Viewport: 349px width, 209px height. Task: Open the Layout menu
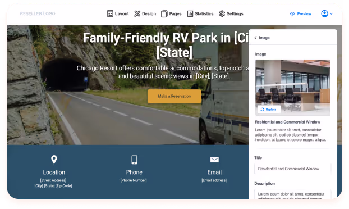point(118,13)
